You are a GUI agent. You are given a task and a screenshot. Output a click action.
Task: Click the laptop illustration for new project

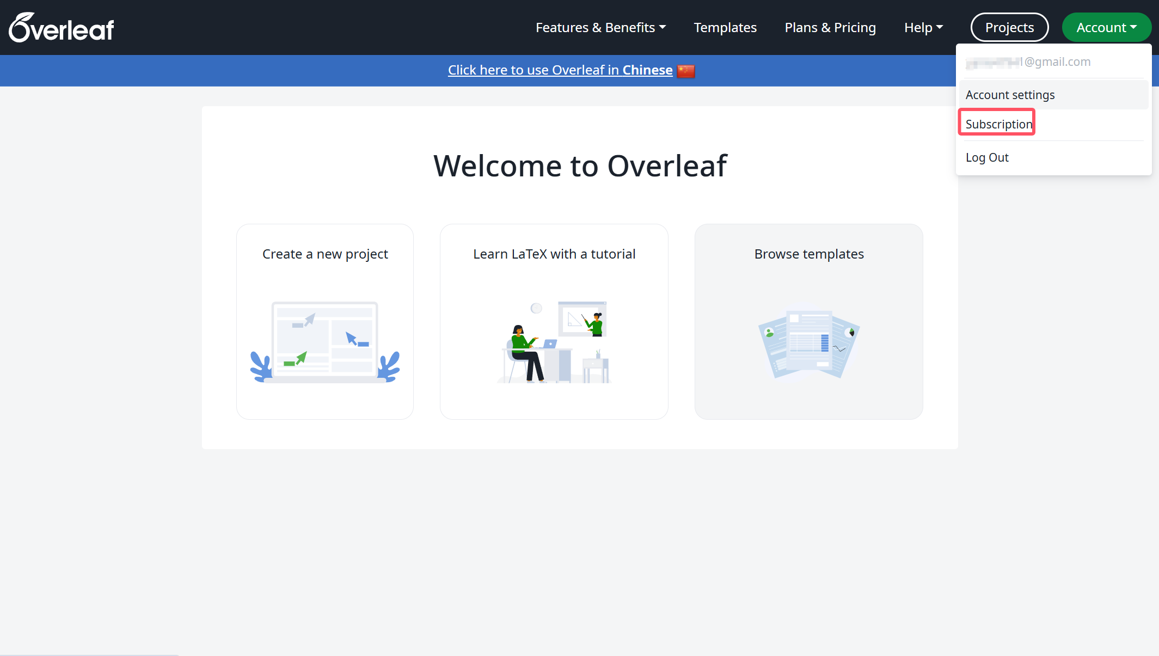pos(325,342)
